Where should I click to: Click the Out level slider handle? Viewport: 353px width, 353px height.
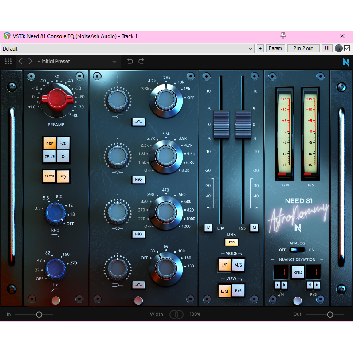tap(330, 314)
